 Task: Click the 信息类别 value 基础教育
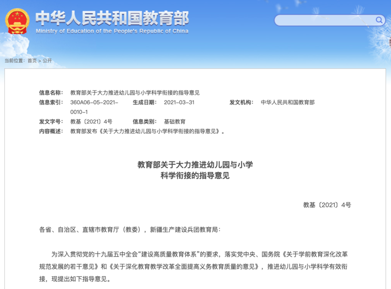click(174, 121)
